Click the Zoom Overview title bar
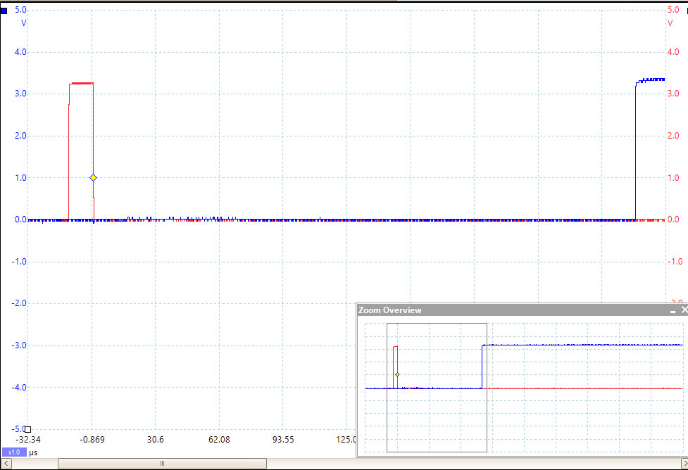Screen dimensions: 688x470 pos(493,310)
